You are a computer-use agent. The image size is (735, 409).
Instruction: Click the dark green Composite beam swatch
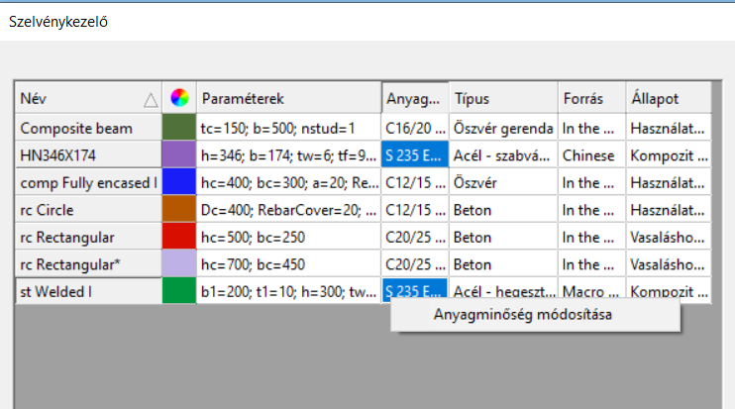[179, 128]
